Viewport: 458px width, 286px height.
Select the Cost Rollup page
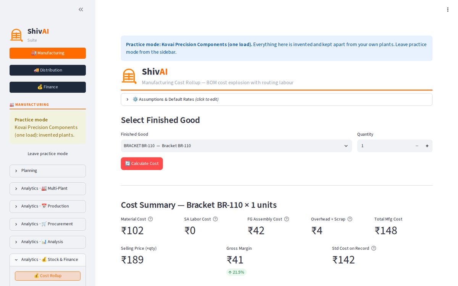(x=48, y=276)
